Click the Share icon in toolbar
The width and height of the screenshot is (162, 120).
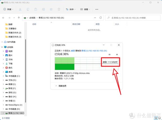51,9
